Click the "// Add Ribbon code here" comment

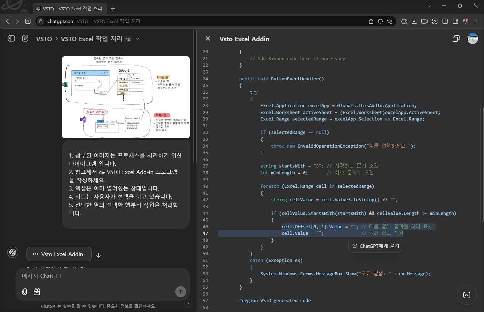[x=297, y=58]
